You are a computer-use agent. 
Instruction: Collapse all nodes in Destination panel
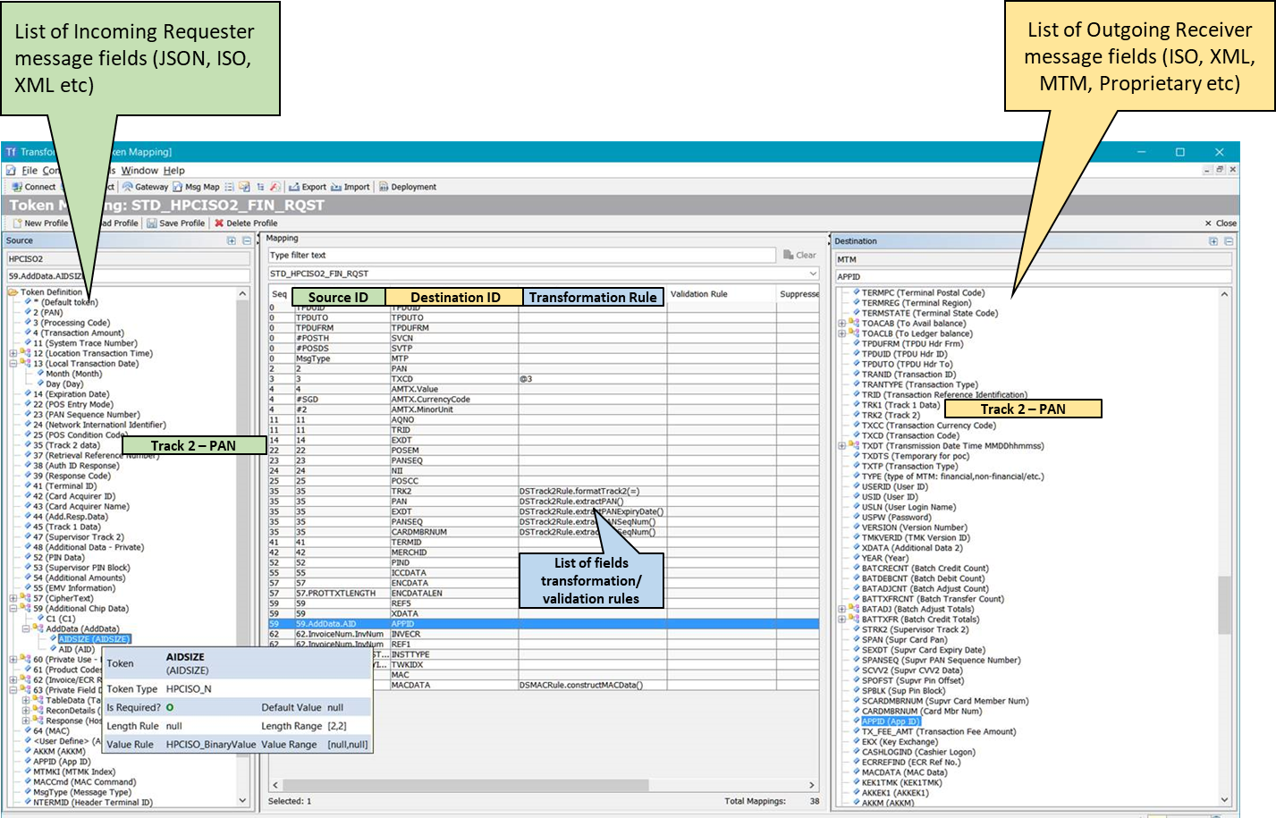pos(1229,241)
